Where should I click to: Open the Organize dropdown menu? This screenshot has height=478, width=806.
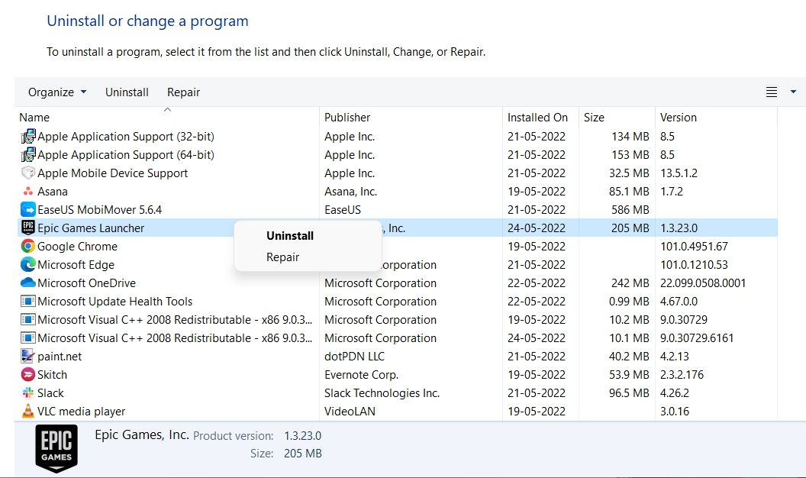pos(57,92)
